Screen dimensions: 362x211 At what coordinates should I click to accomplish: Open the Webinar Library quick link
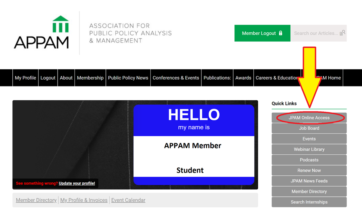[309, 149]
